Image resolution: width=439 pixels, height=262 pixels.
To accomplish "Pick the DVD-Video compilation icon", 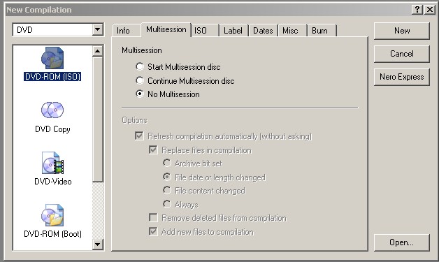I will tap(52, 163).
